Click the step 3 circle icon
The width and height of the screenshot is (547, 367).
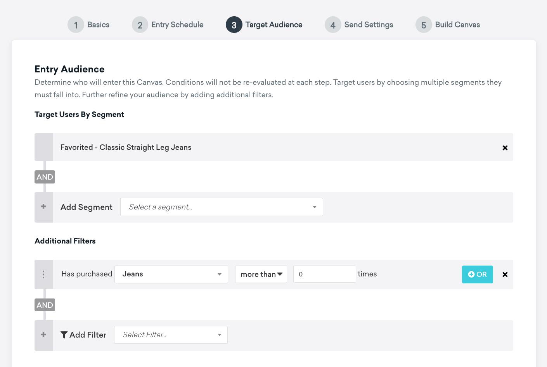(234, 25)
